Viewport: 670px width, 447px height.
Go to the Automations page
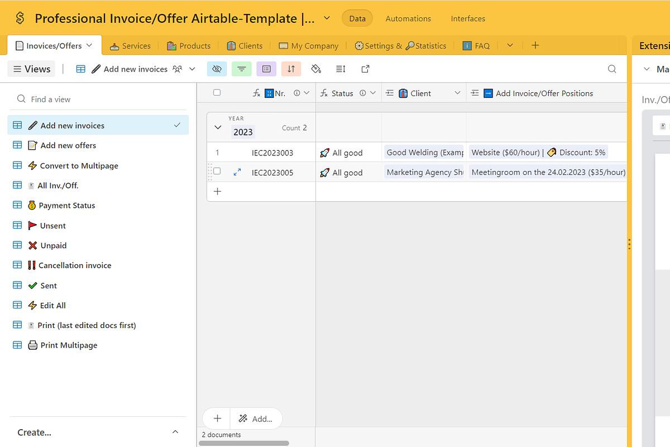tap(408, 18)
